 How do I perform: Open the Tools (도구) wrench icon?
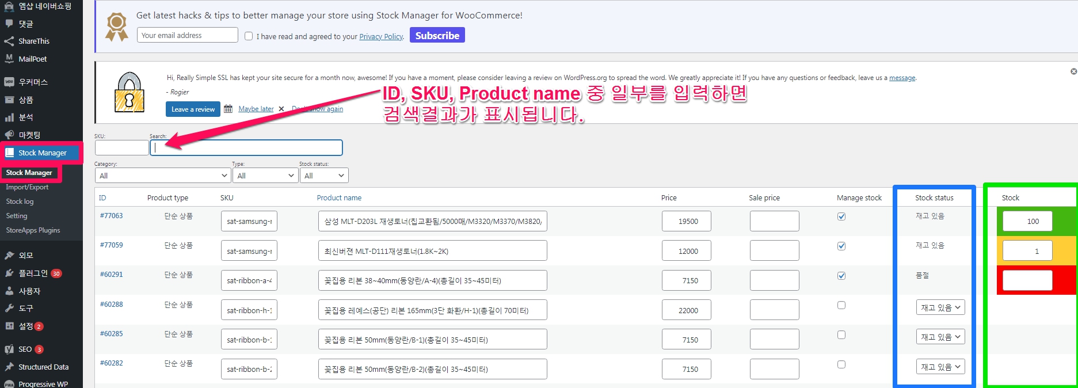click(9, 308)
